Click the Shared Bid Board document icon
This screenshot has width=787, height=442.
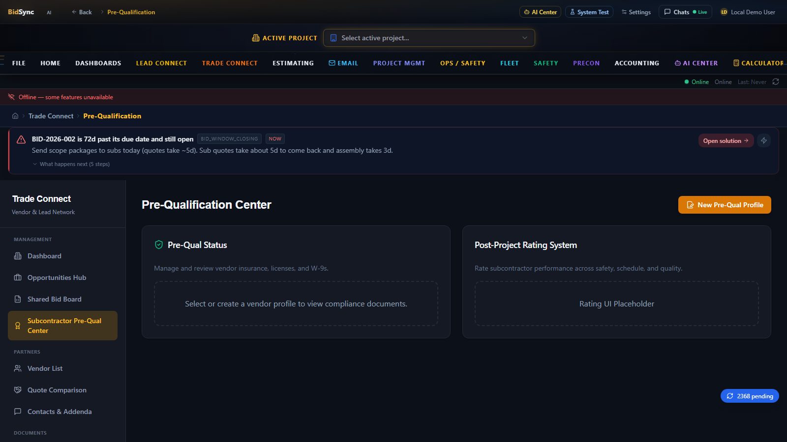(x=18, y=299)
